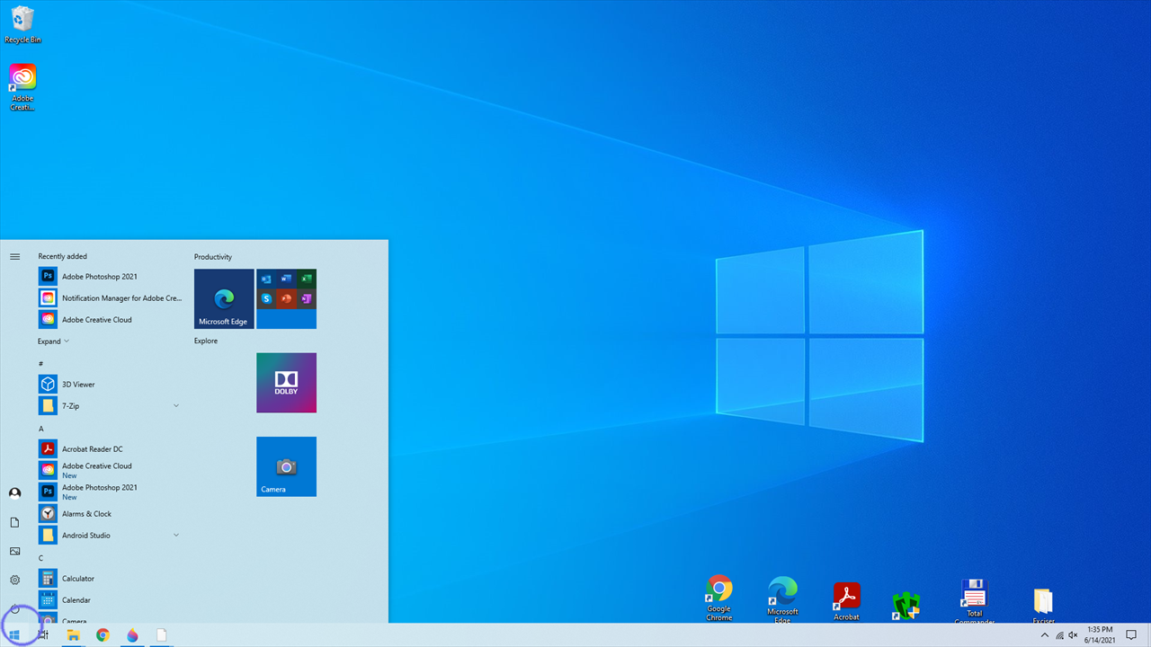The width and height of the screenshot is (1151, 647).
Task: Open Calendar from the app list
Action: pyautogui.click(x=110, y=600)
